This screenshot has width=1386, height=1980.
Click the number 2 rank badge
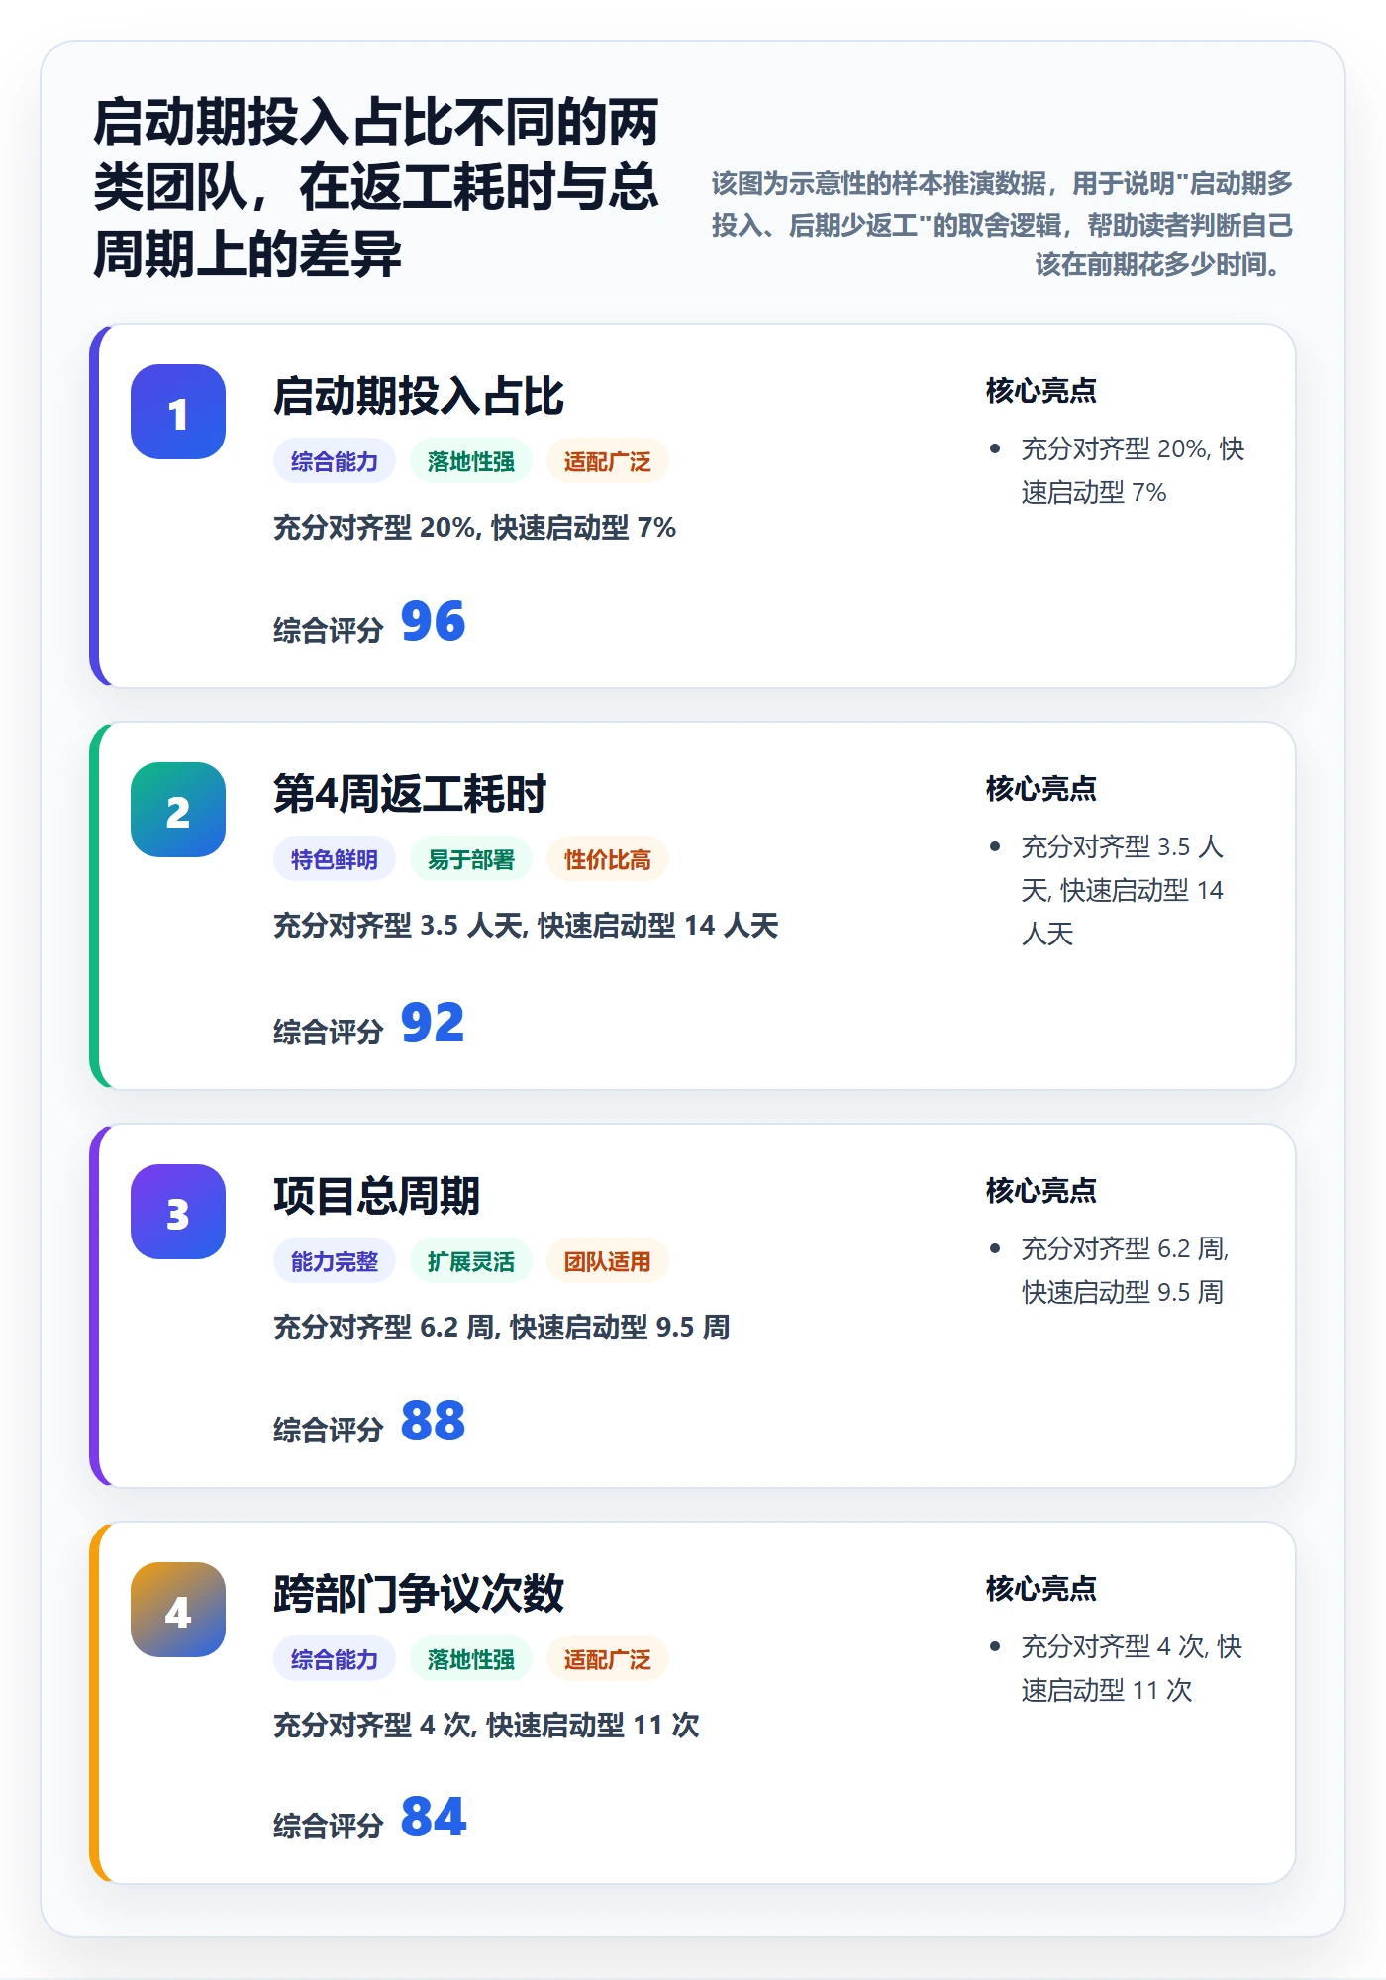coord(178,810)
